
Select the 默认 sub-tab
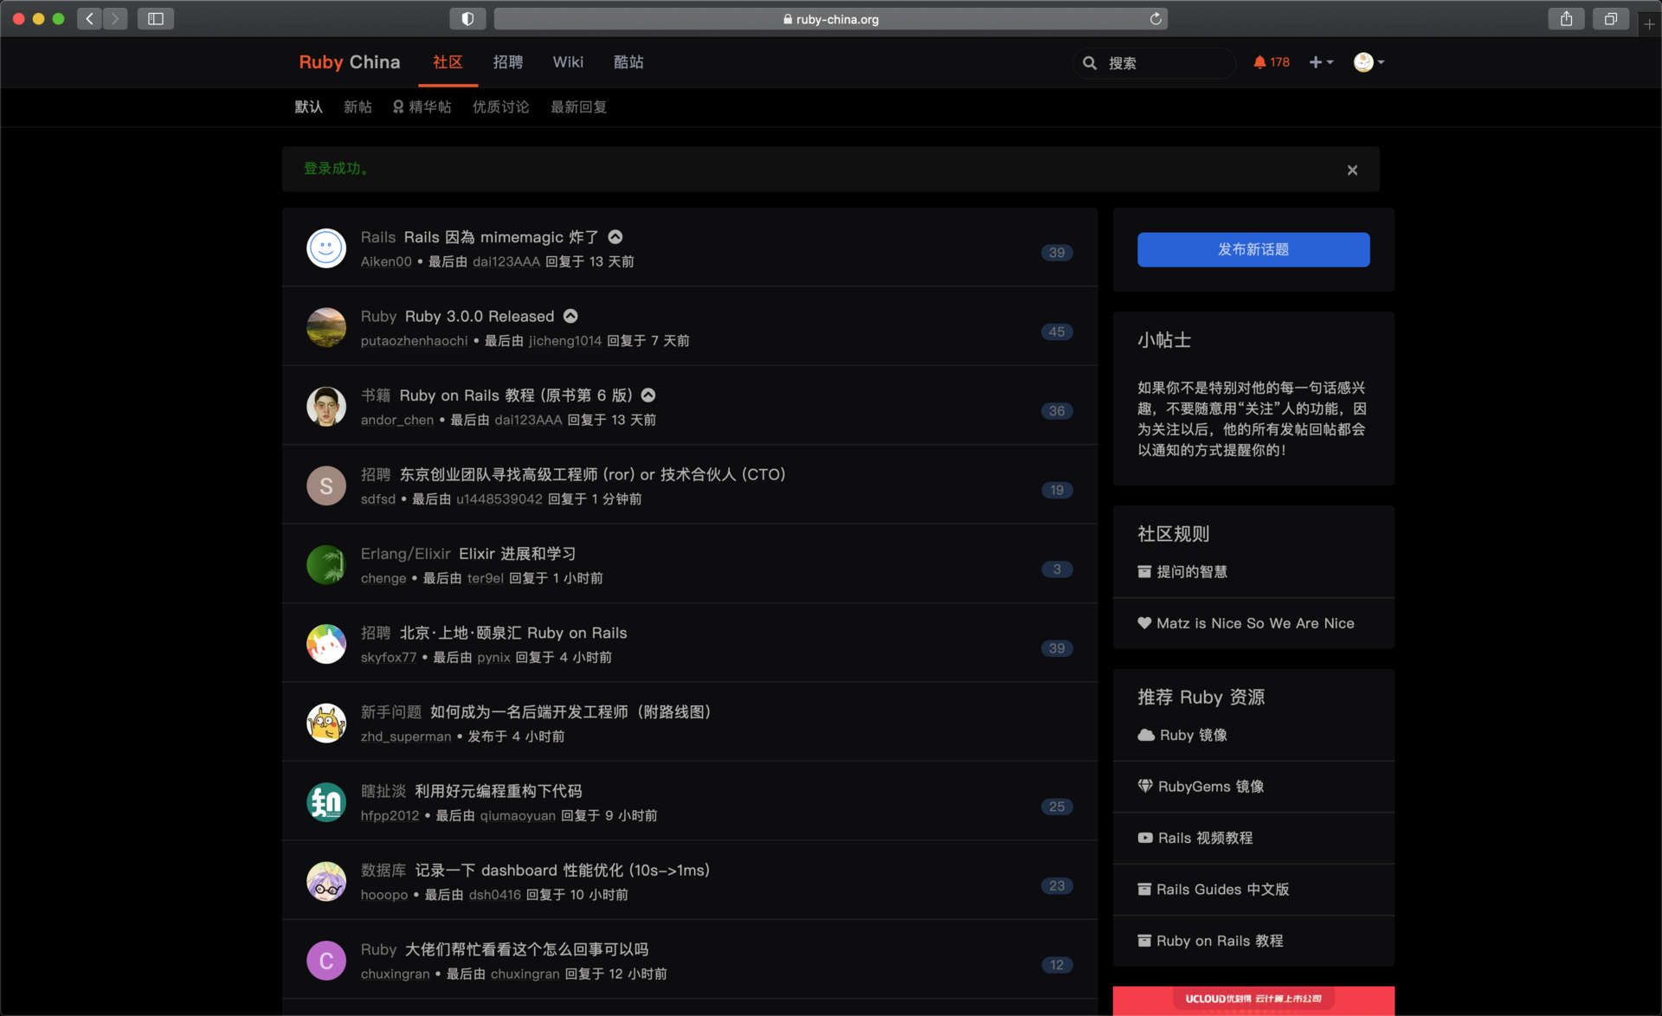click(308, 107)
